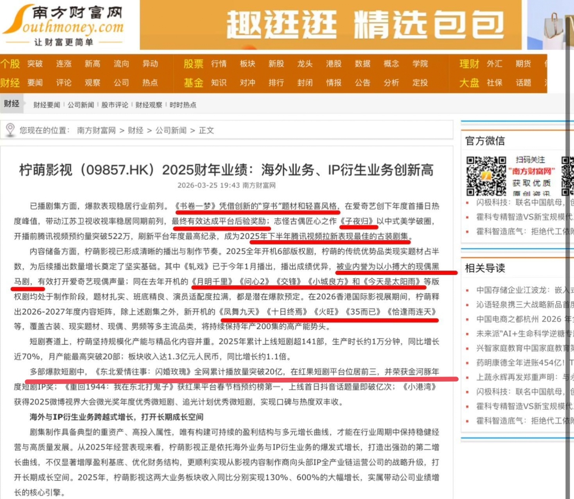Open related article 兴智家庭教育中国家庭教育
This screenshot has height=499, width=574.
pos(525,348)
